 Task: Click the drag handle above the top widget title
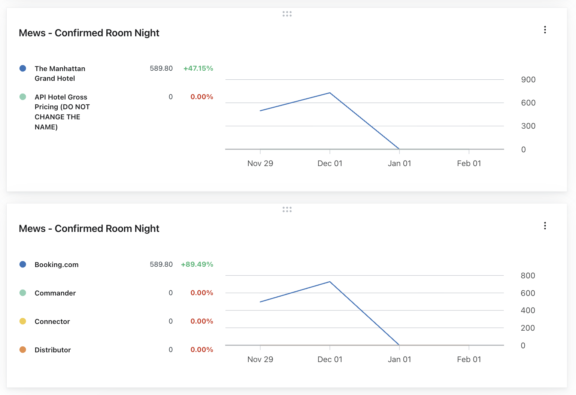pyautogui.click(x=287, y=14)
